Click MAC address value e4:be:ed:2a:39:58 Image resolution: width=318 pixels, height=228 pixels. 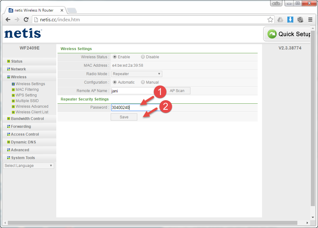point(128,65)
